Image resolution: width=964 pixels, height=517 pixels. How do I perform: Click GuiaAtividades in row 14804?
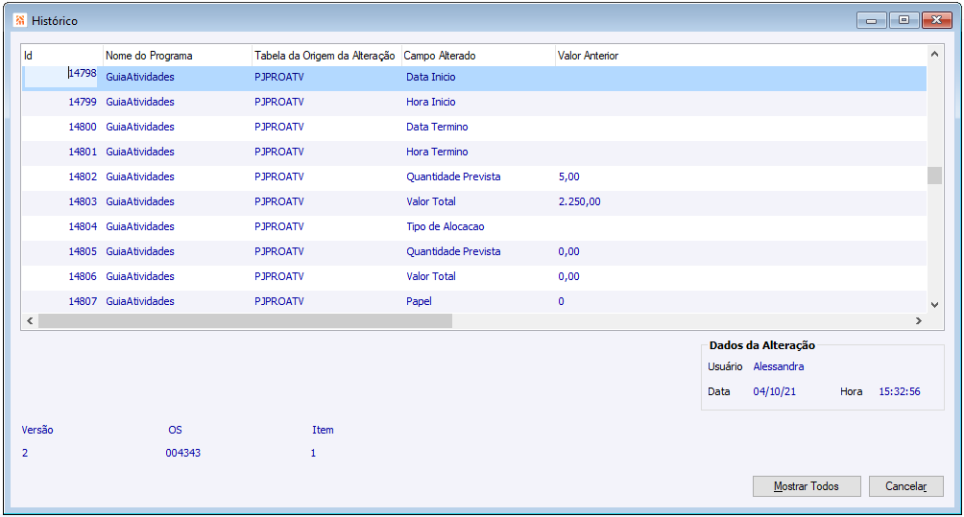click(x=140, y=226)
